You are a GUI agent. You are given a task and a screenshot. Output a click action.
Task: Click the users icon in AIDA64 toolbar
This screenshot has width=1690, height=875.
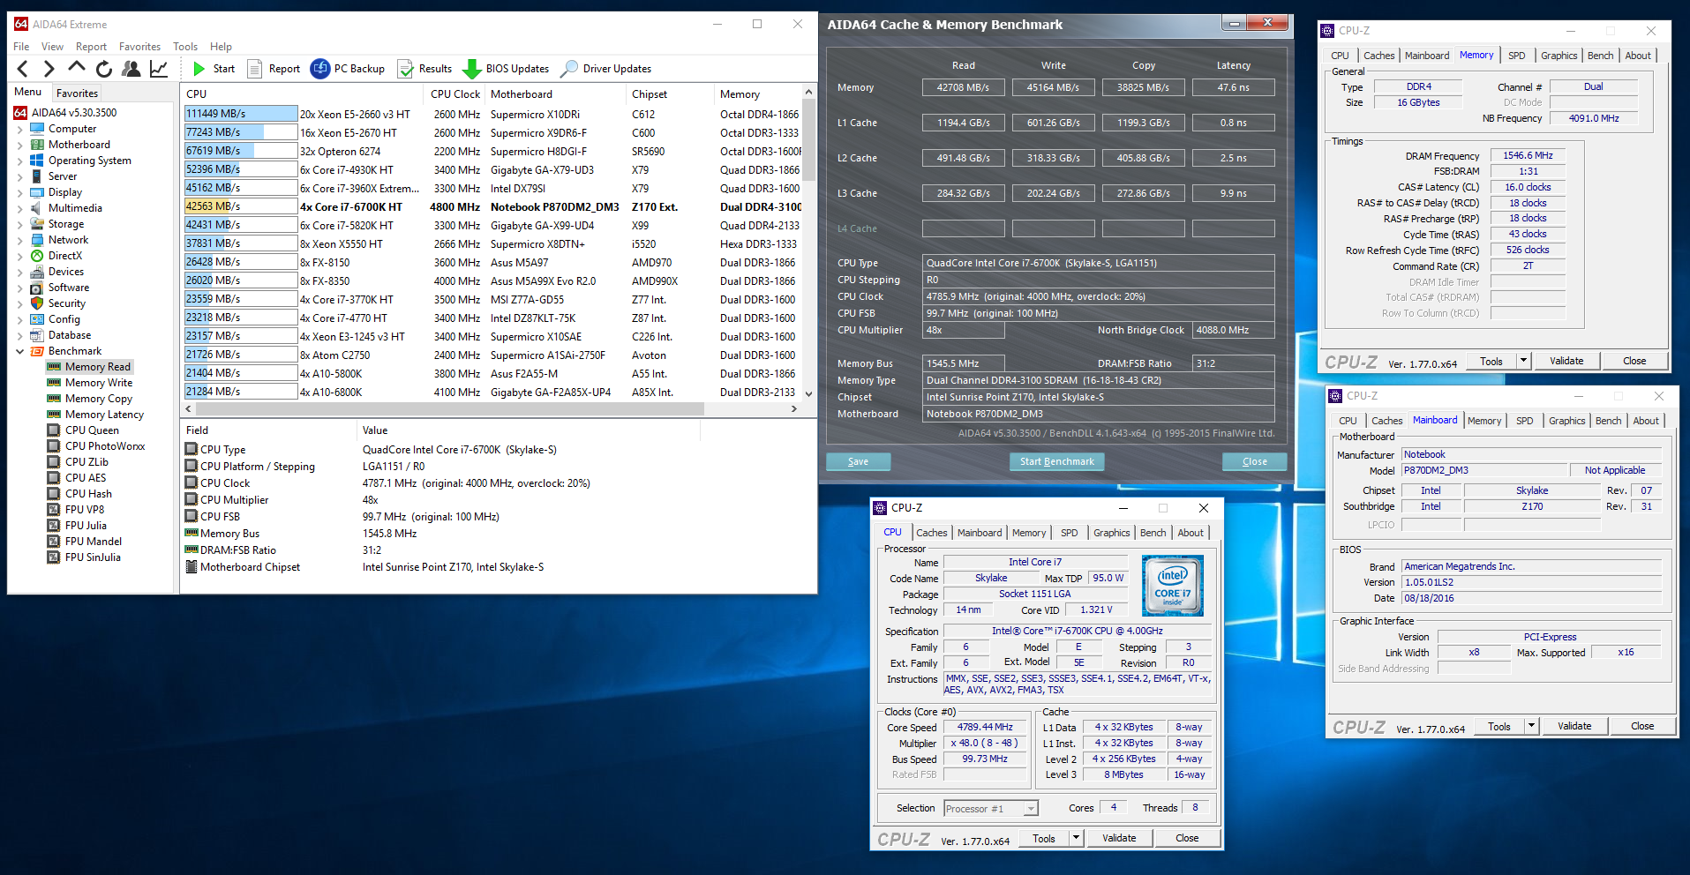tap(131, 69)
